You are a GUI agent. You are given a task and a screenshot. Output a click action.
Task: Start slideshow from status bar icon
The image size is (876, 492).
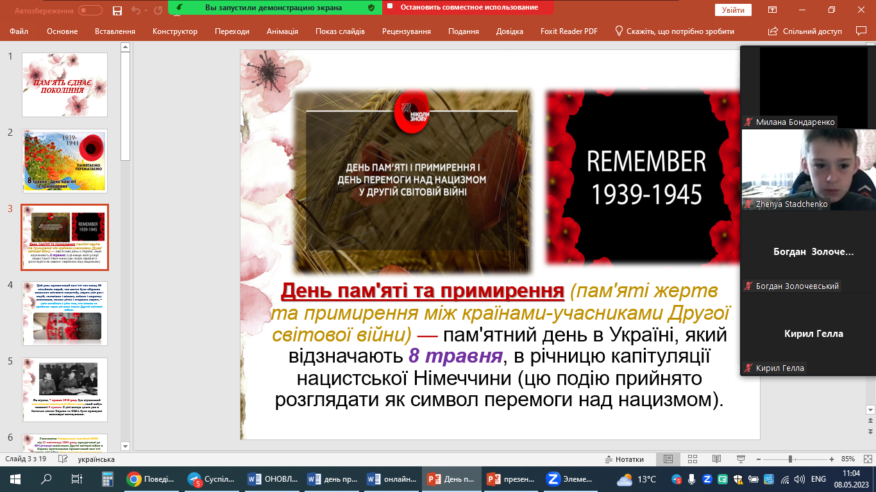coord(741,459)
